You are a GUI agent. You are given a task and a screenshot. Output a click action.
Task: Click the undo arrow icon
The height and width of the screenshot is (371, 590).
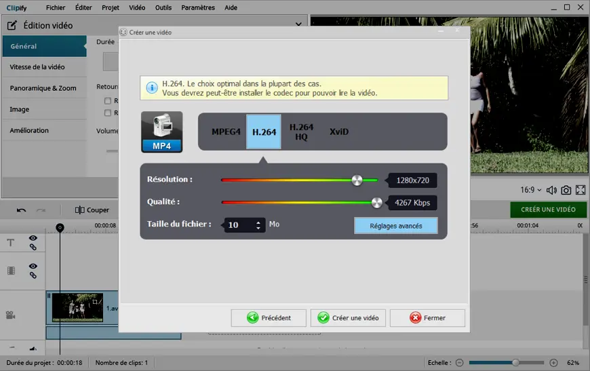coord(22,210)
